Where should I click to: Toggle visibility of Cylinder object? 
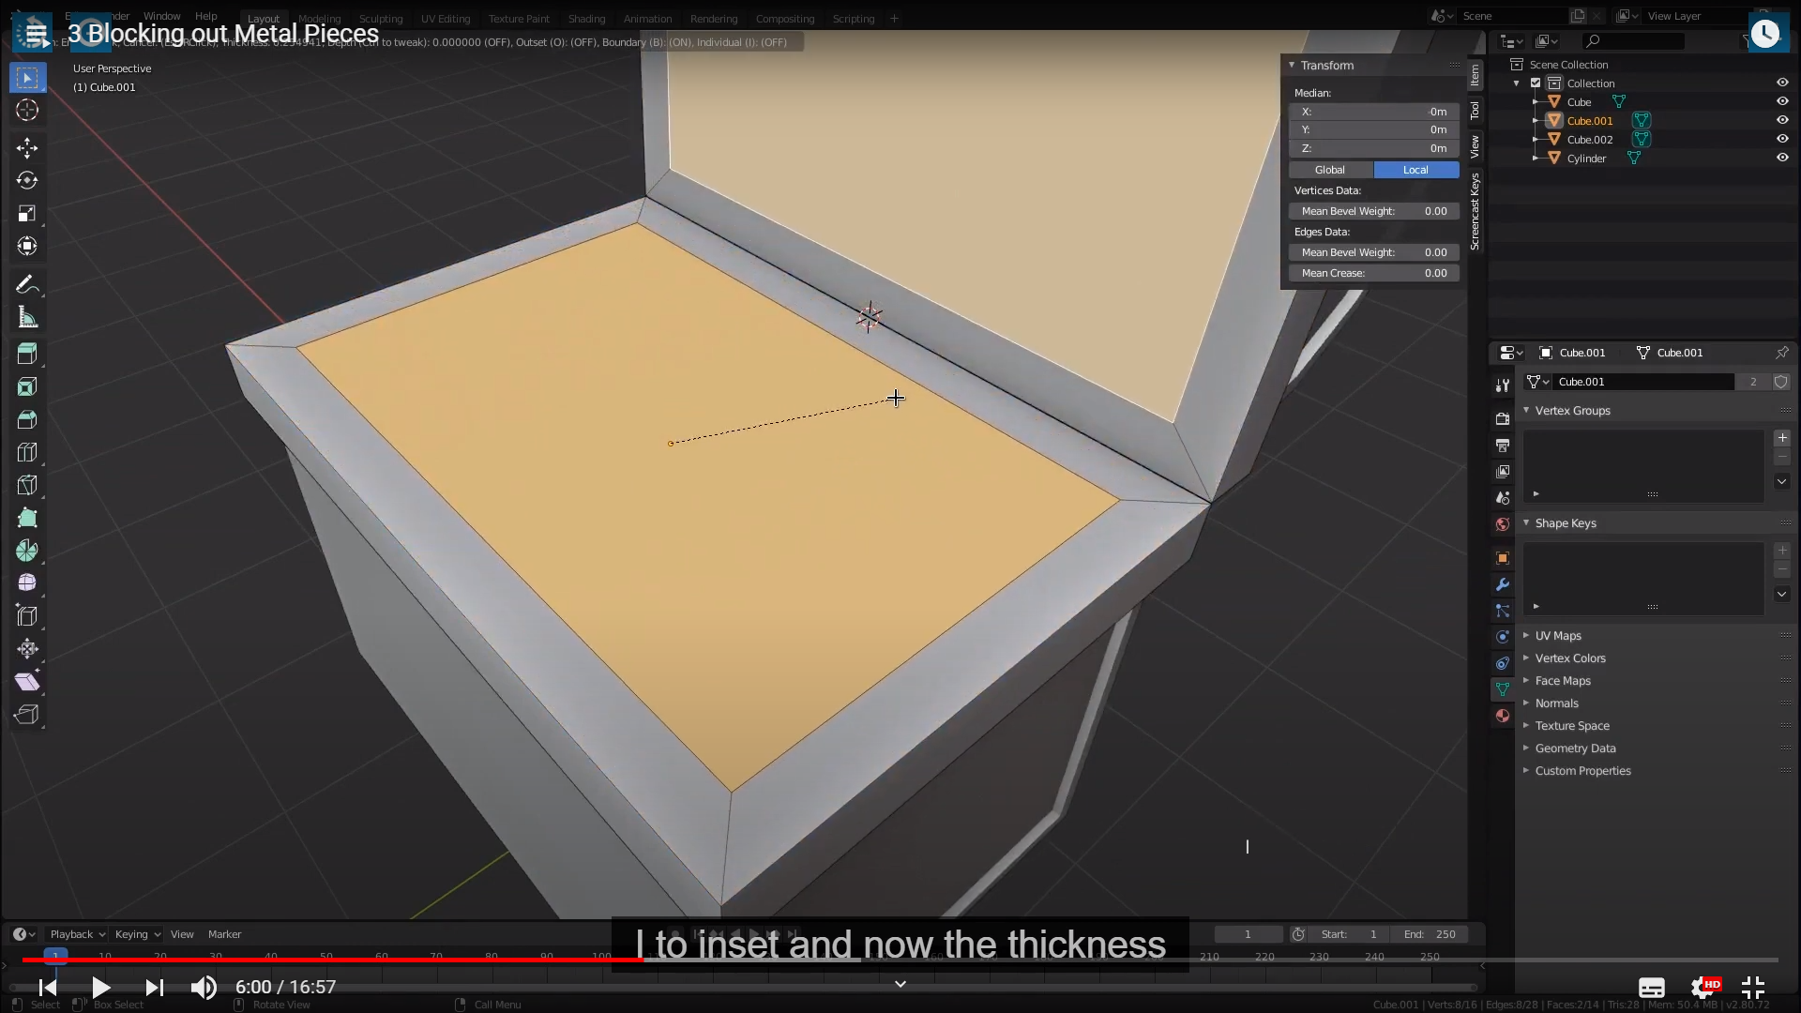pos(1782,158)
